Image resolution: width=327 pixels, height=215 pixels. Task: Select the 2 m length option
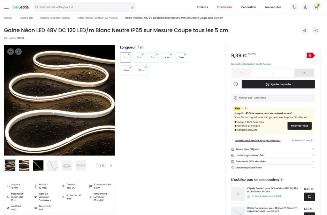point(139,57)
